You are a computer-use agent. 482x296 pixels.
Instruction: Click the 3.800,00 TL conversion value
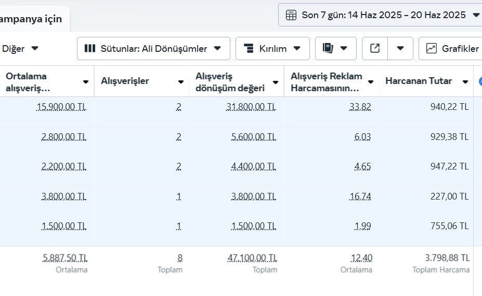(254, 196)
